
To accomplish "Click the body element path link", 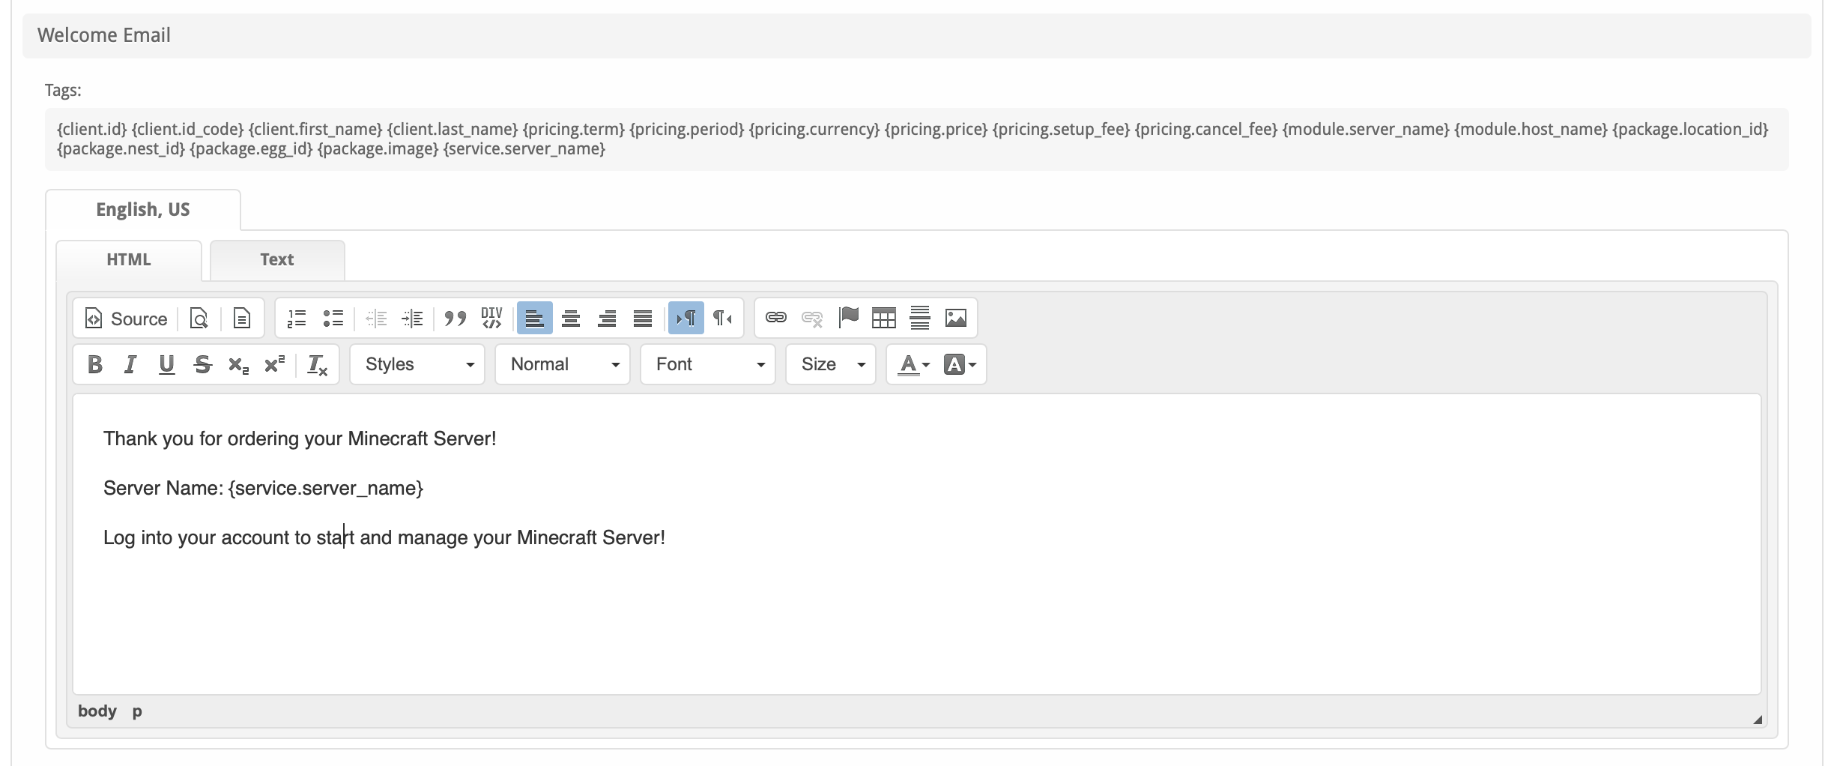I will click(97, 711).
